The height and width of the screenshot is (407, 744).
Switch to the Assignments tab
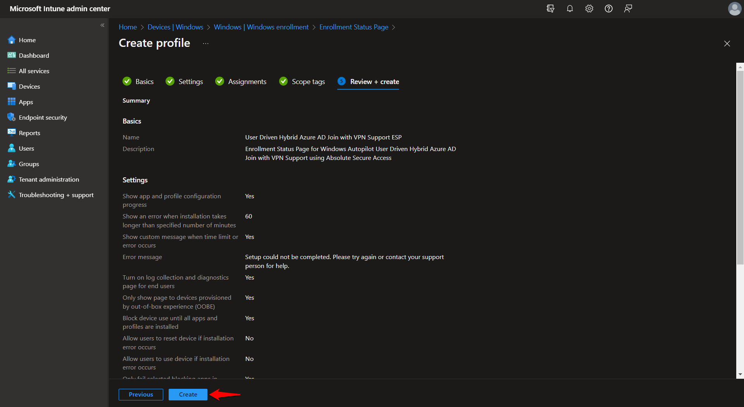247,81
